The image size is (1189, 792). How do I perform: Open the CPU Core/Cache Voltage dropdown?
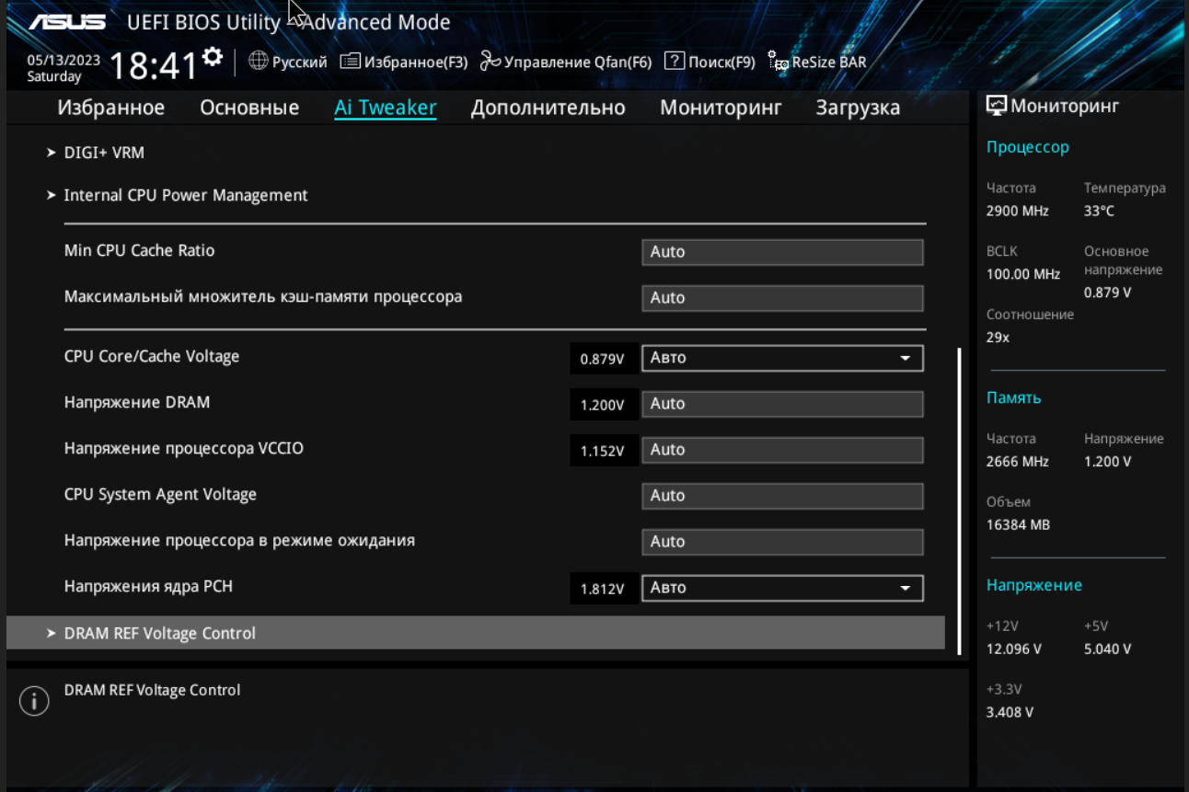(x=782, y=358)
